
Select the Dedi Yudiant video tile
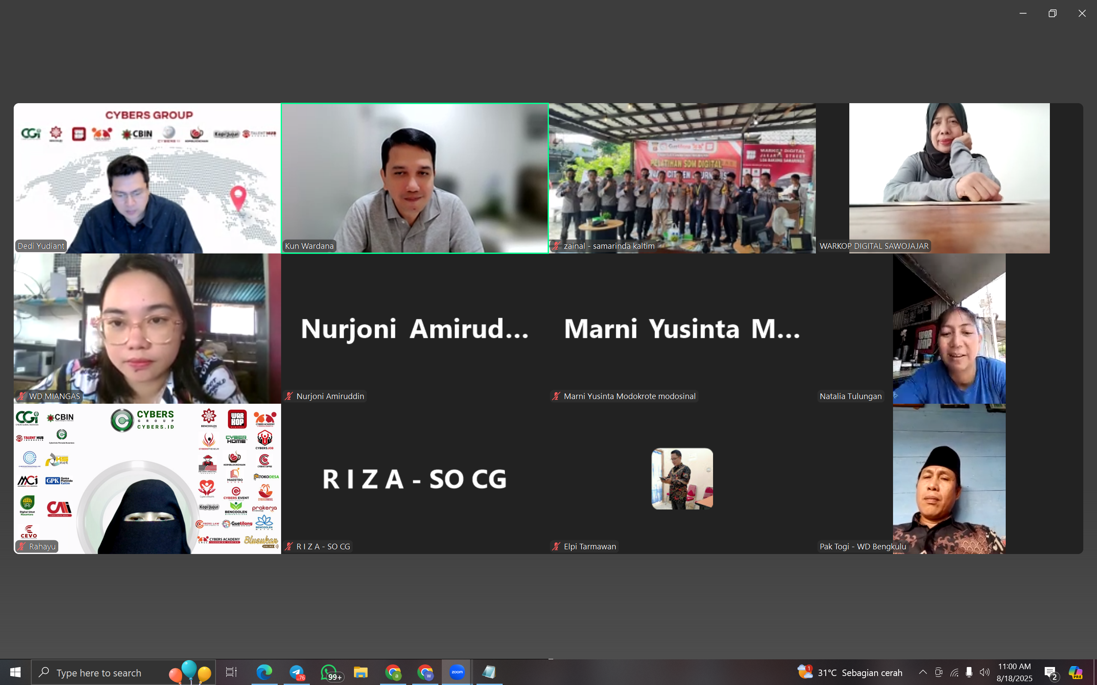pyautogui.click(x=147, y=178)
